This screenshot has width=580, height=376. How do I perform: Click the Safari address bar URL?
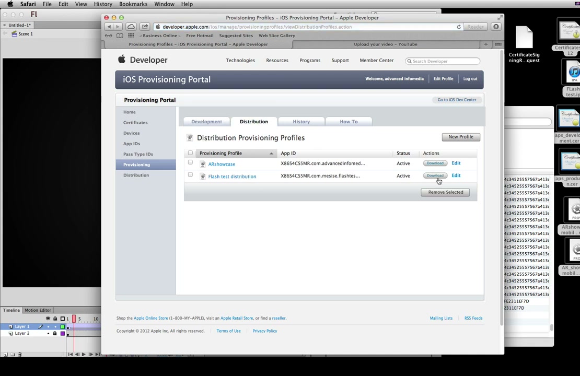tap(257, 27)
